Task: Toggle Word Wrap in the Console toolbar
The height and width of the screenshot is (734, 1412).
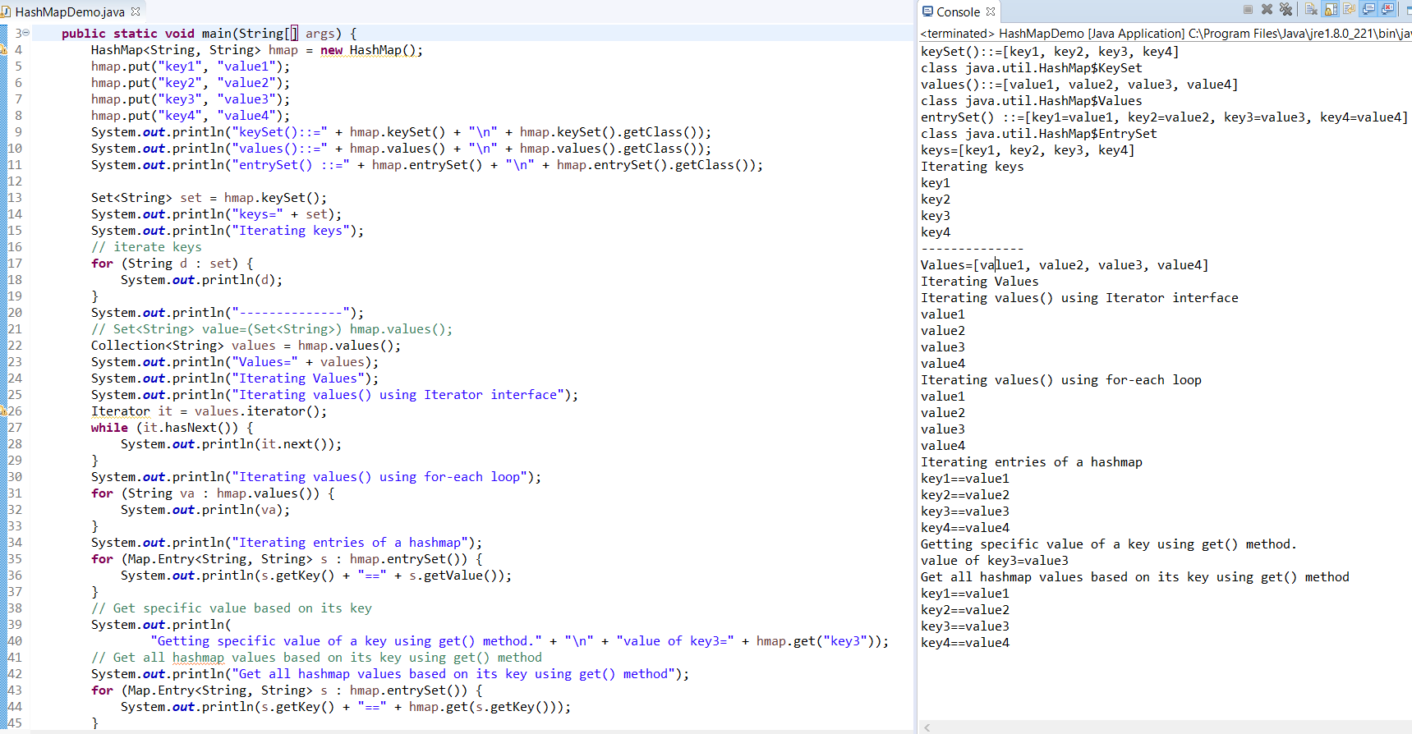Action: tap(1350, 9)
